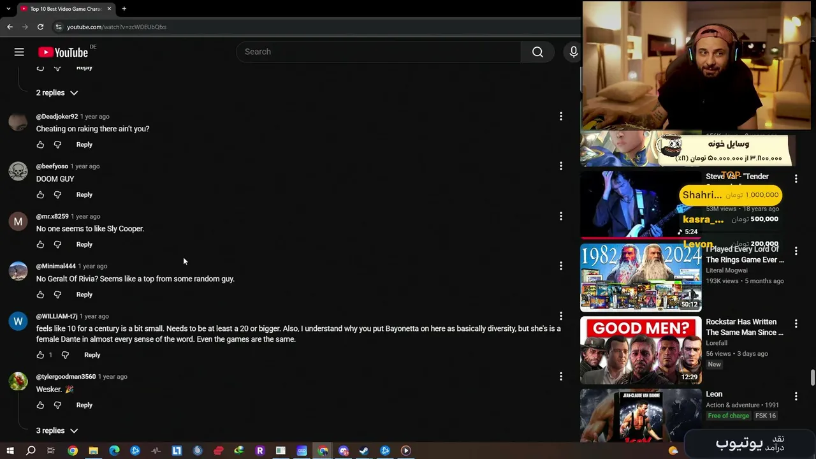The width and height of the screenshot is (816, 459).
Task: Open Internet Download Manager from the taskbar
Action: [x=239, y=451]
